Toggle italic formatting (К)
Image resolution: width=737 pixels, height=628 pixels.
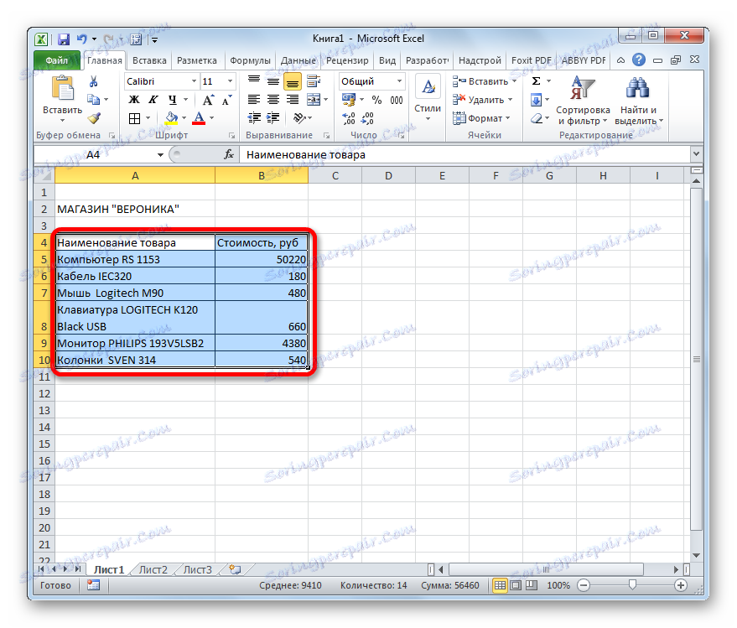[153, 100]
